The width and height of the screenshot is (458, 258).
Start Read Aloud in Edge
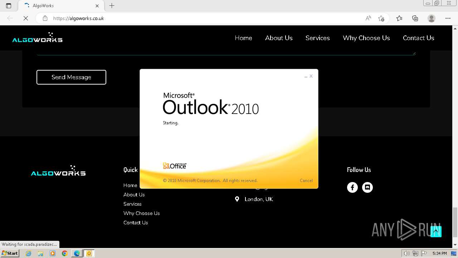[x=368, y=18]
